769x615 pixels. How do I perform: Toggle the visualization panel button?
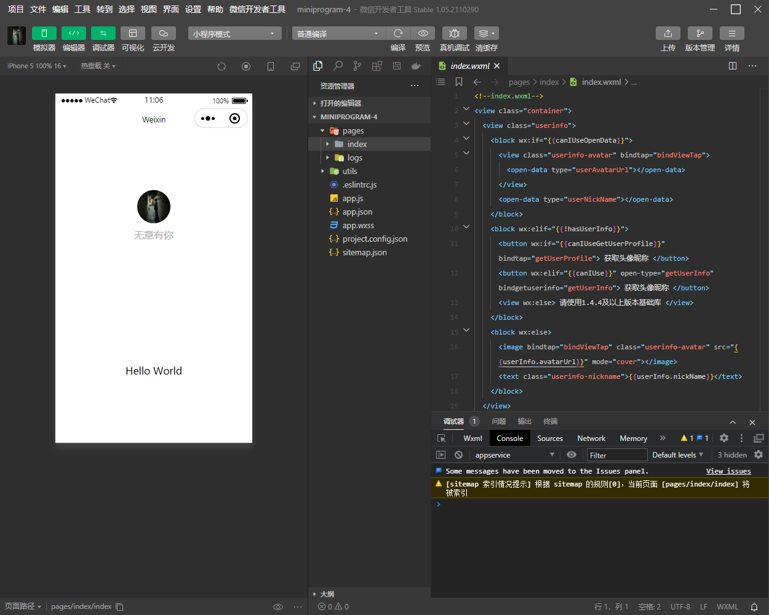[x=133, y=33]
